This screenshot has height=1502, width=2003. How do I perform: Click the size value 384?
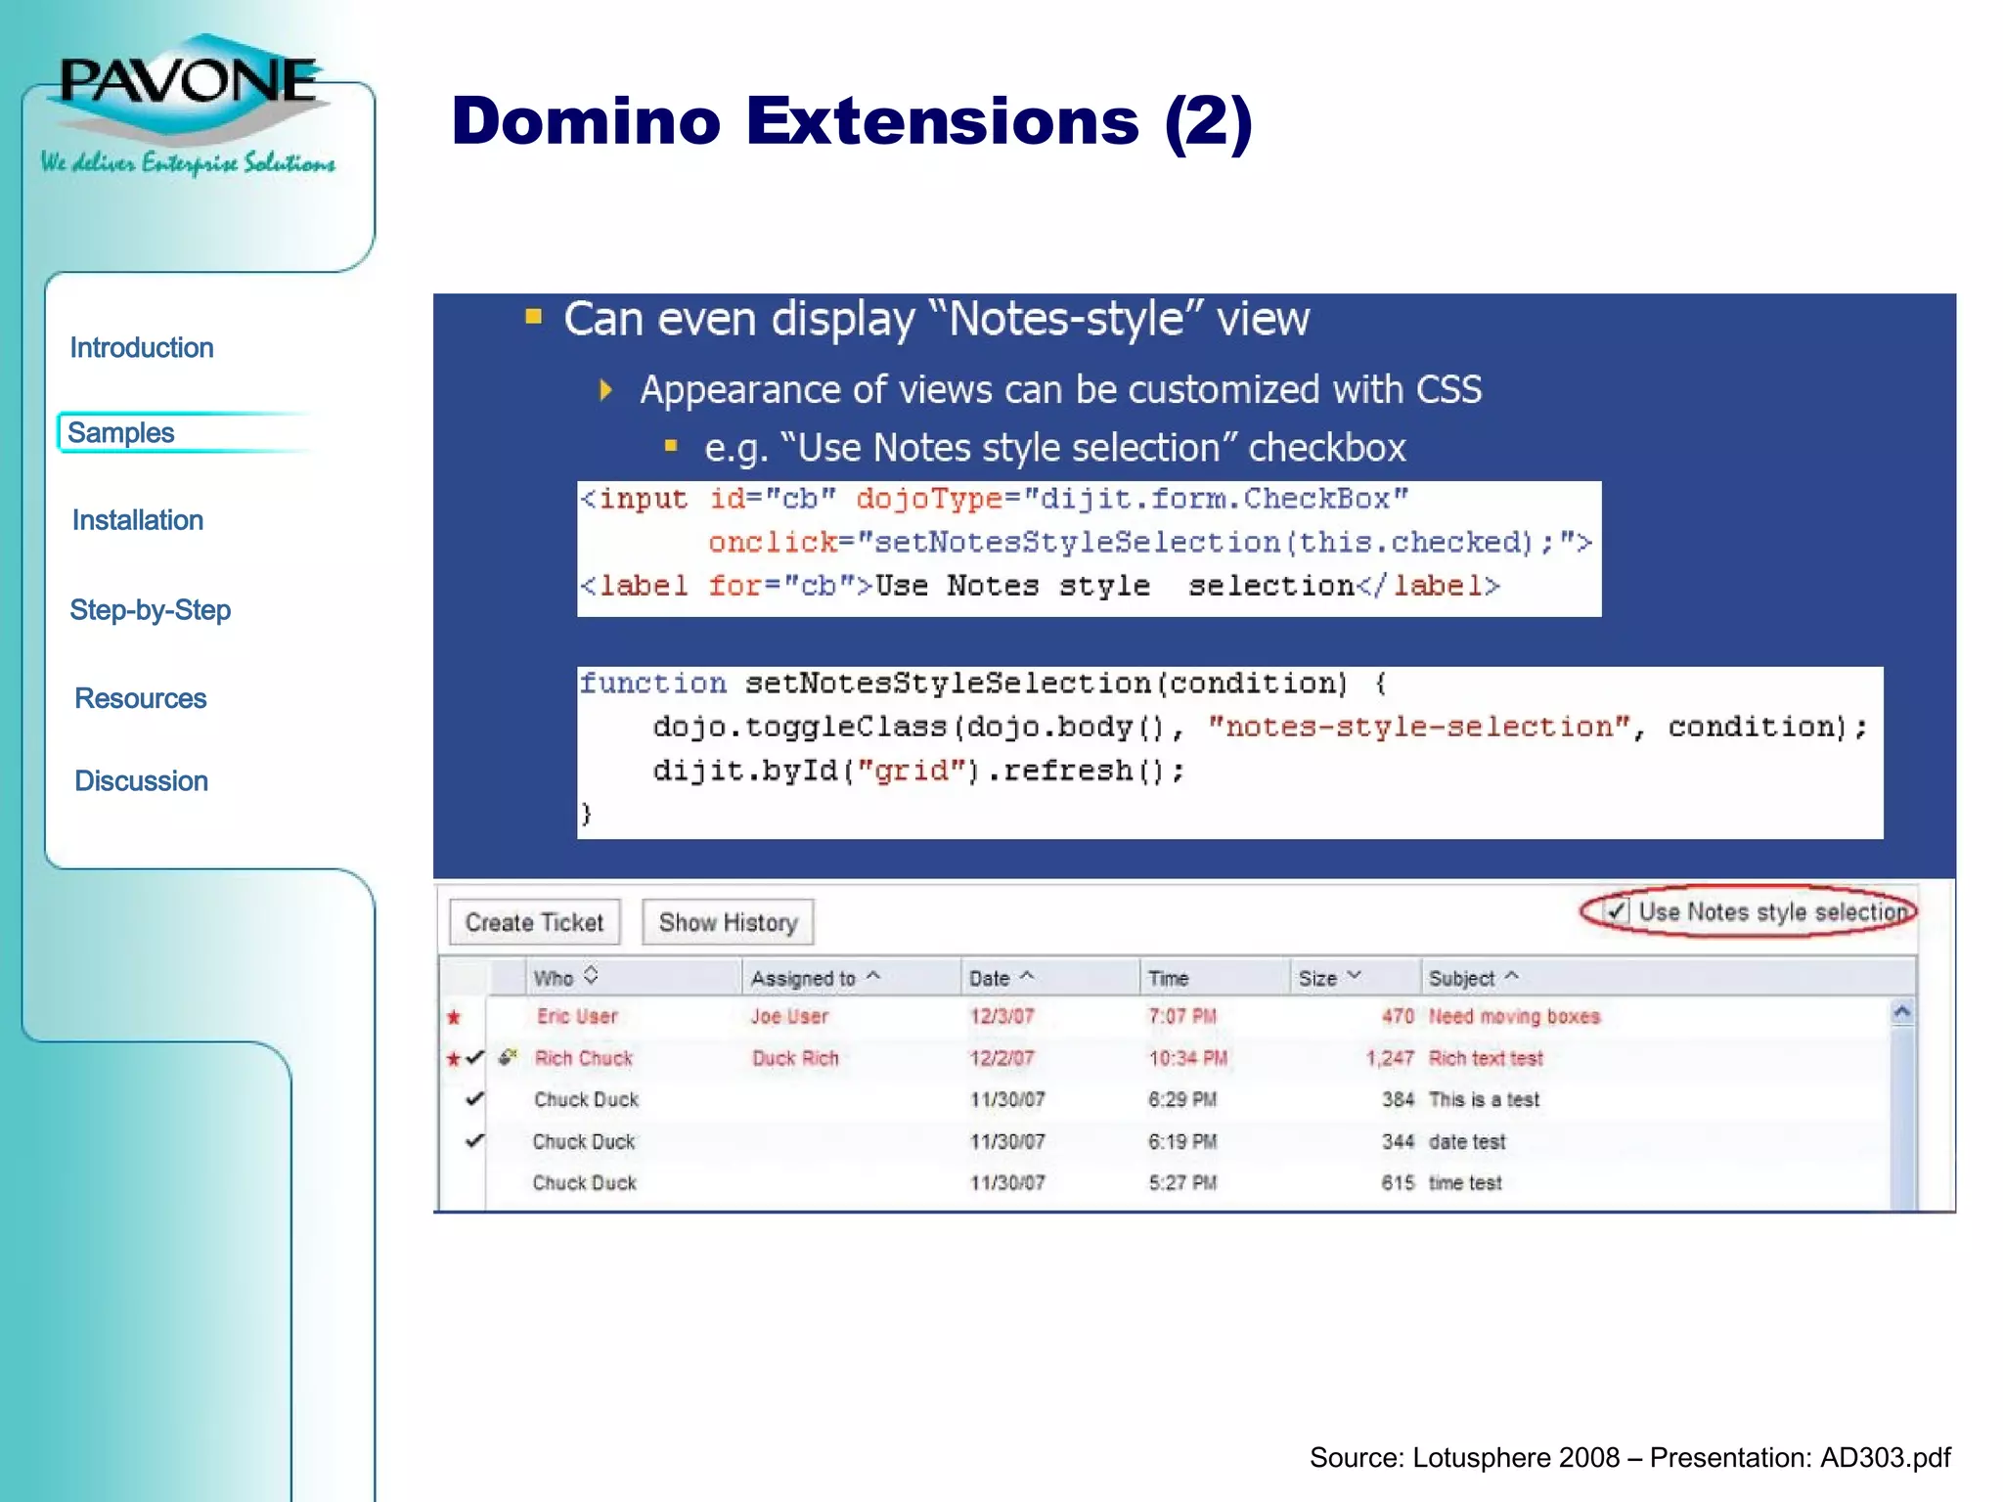click(x=1398, y=1099)
